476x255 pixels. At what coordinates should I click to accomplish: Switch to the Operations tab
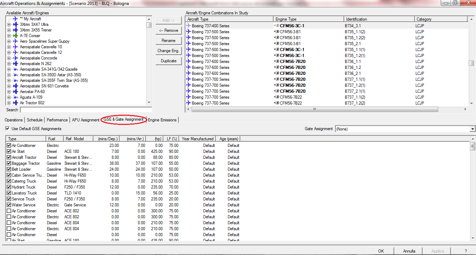[14, 120]
